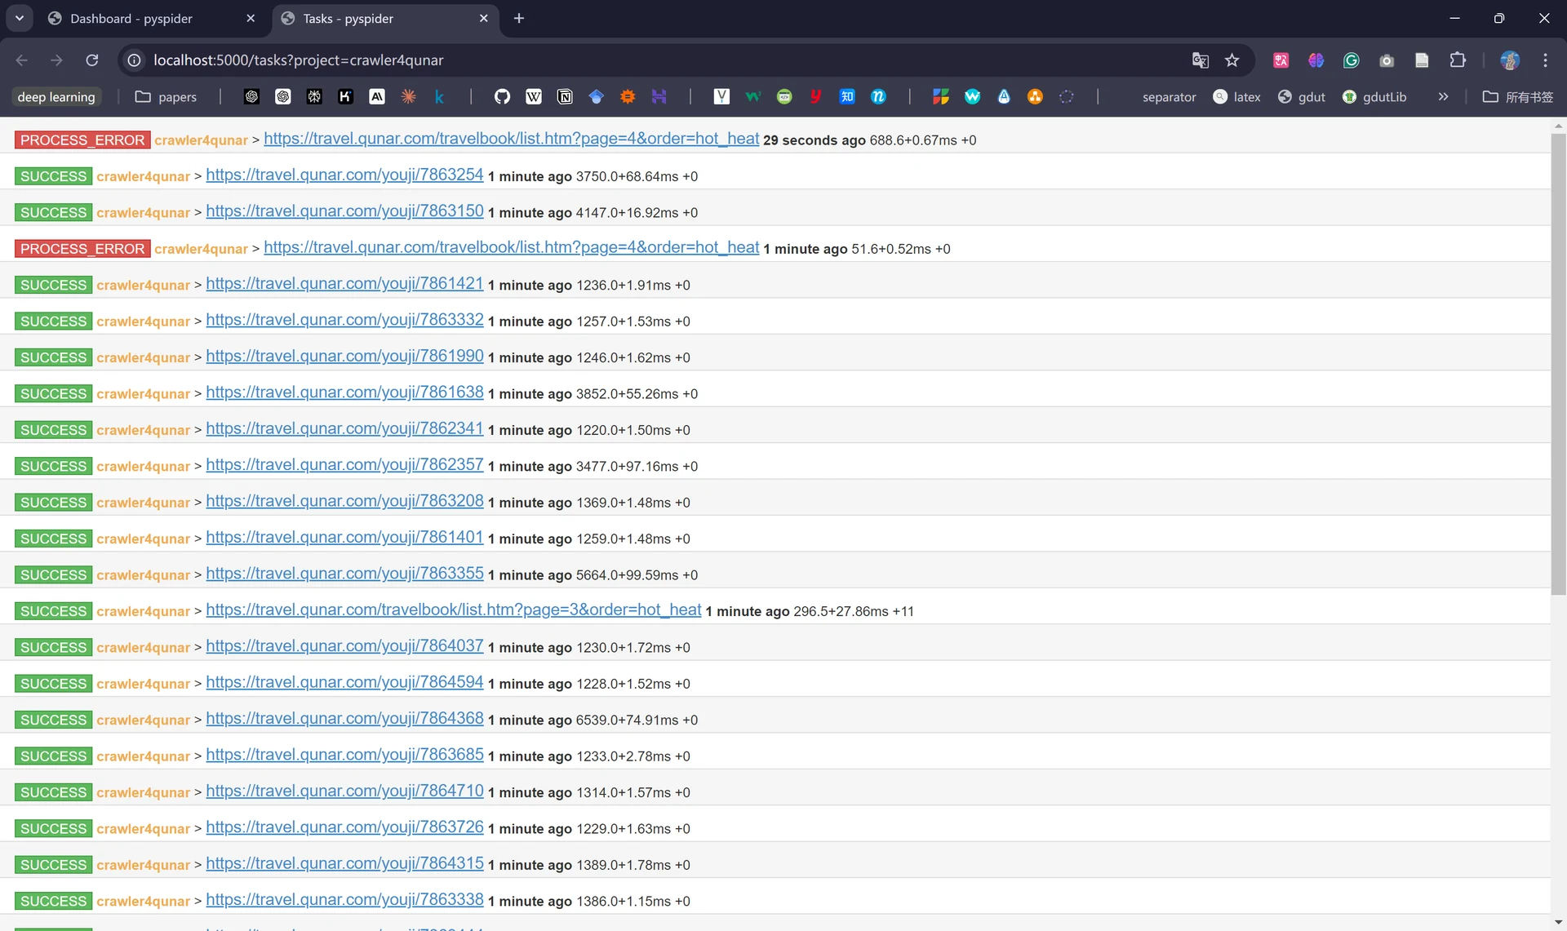Click the vertical page scrollbar thumb
The image size is (1567, 931).
click(1558, 363)
